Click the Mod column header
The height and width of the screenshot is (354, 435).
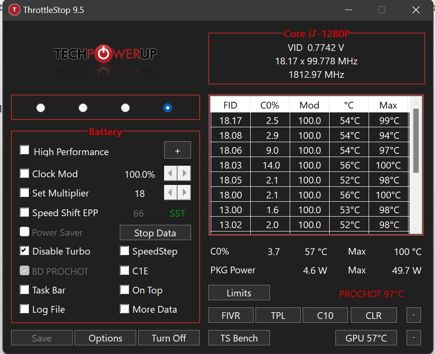pos(309,105)
